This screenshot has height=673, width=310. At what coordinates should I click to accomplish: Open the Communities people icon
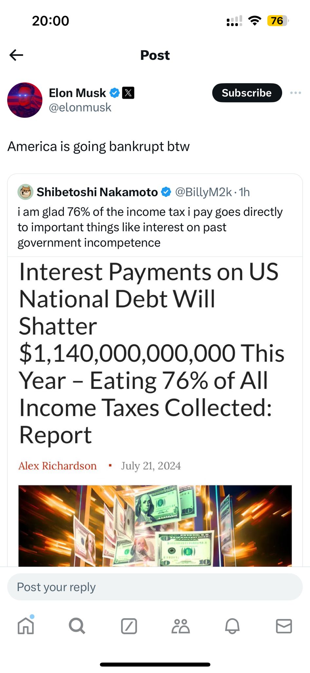coord(181,626)
